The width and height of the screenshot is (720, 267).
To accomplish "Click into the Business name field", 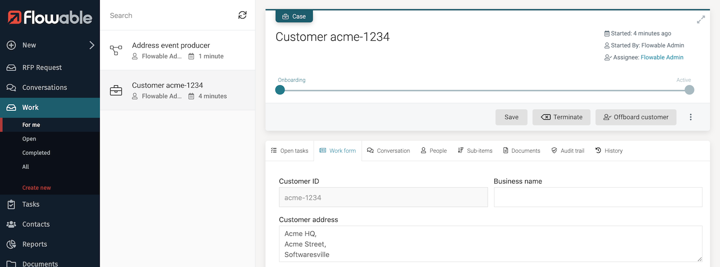I will point(597,197).
